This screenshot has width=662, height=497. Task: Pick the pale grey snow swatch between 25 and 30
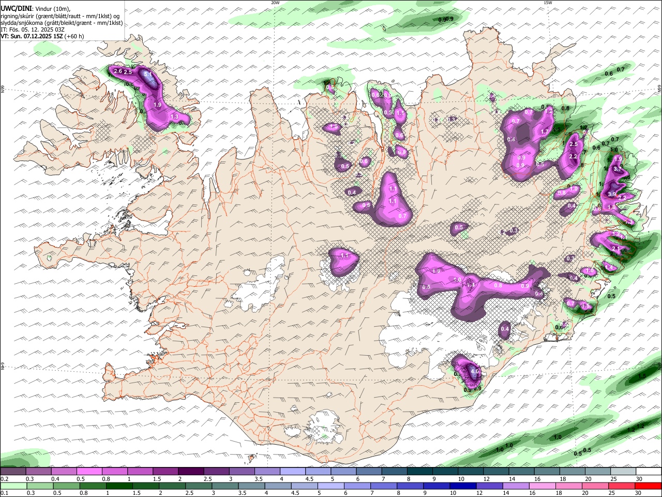pyautogui.click(x=623, y=471)
